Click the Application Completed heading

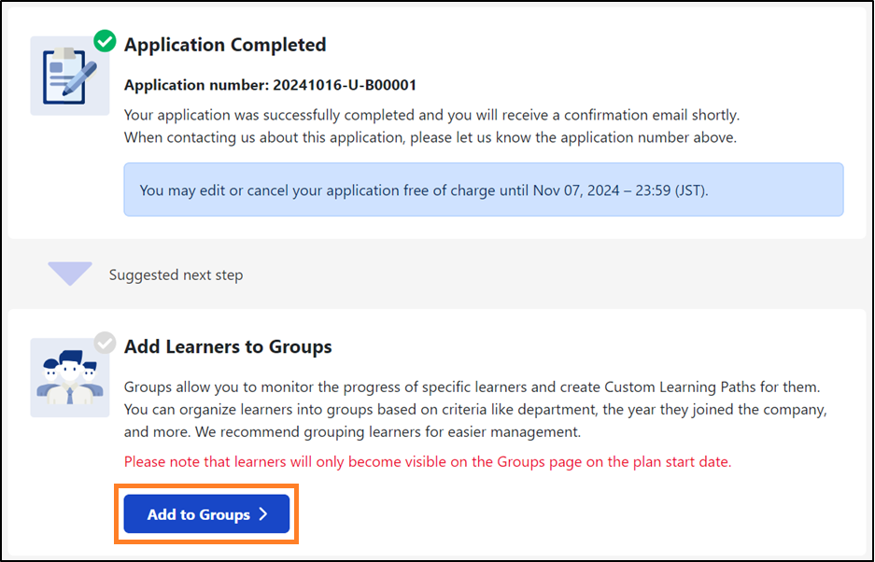tap(224, 44)
